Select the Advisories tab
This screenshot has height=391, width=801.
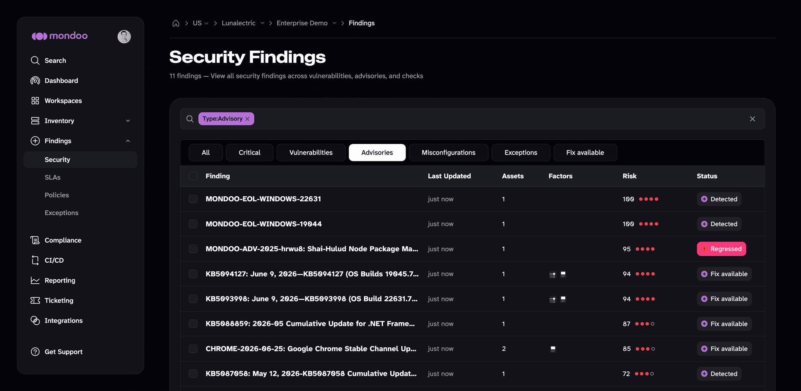coord(377,153)
